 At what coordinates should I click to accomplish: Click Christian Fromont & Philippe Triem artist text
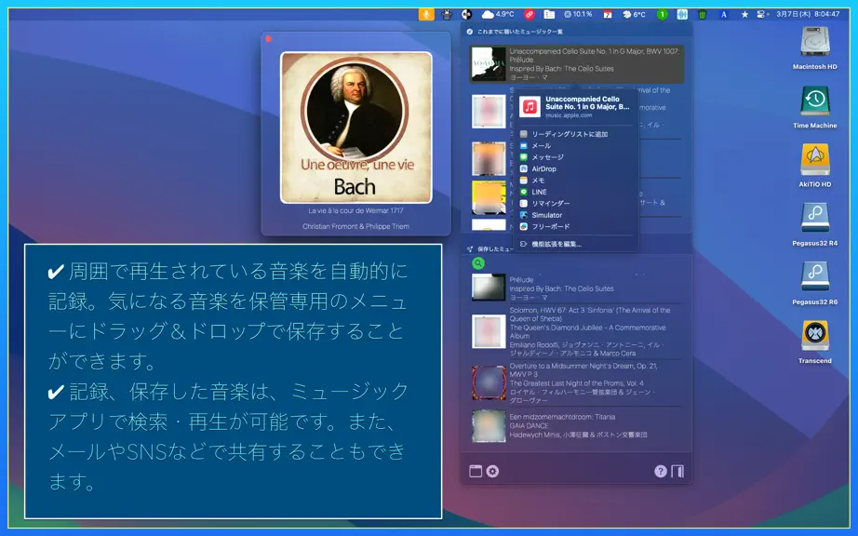(x=355, y=226)
